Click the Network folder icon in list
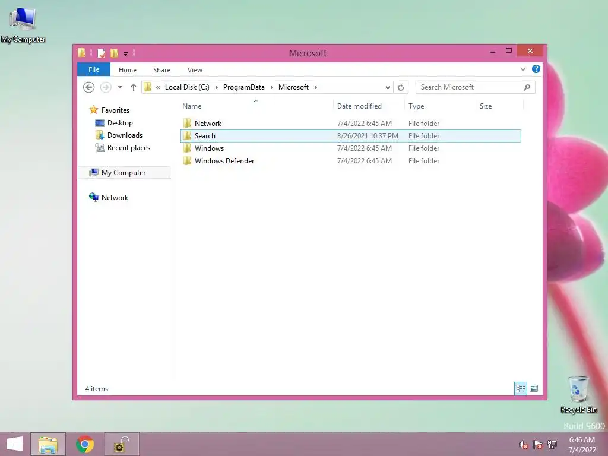The width and height of the screenshot is (608, 456). 187,123
